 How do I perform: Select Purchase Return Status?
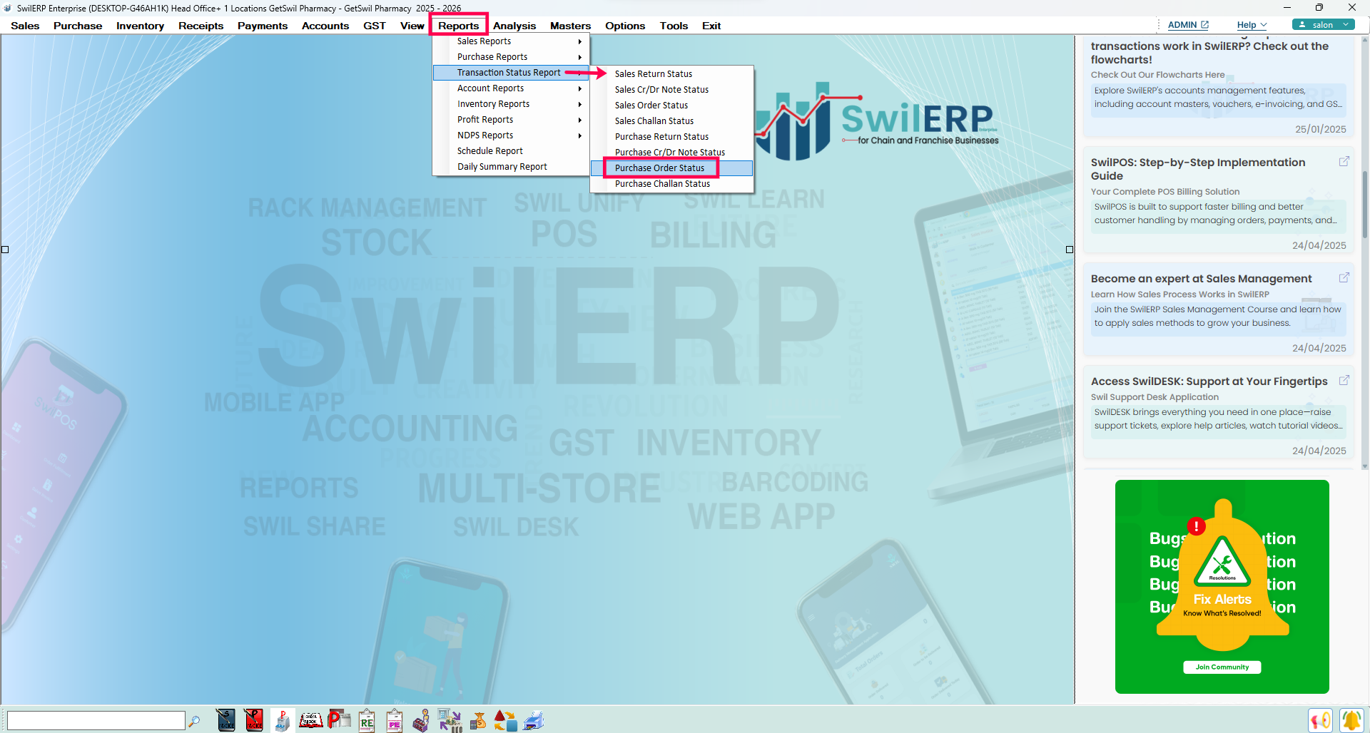coord(671,137)
